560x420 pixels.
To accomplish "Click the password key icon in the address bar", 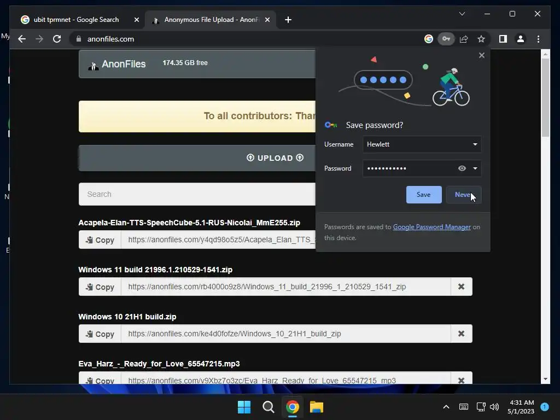I will (446, 39).
